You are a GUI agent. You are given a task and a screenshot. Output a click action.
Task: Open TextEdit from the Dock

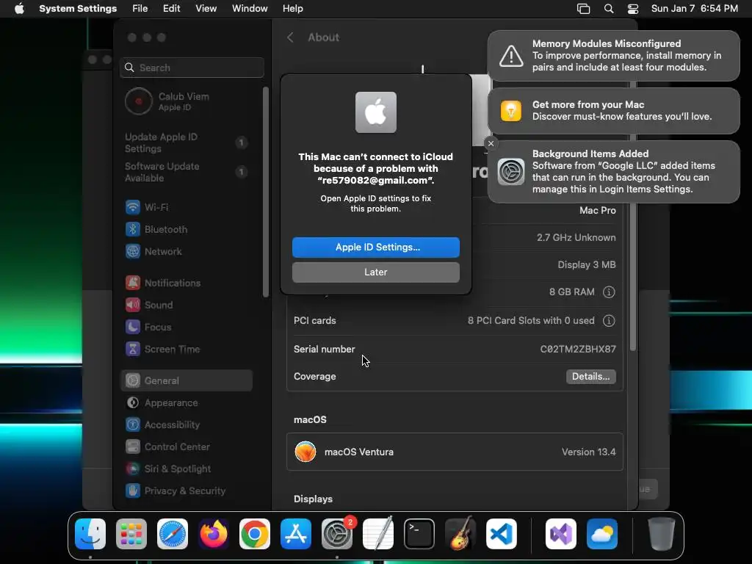[378, 534]
